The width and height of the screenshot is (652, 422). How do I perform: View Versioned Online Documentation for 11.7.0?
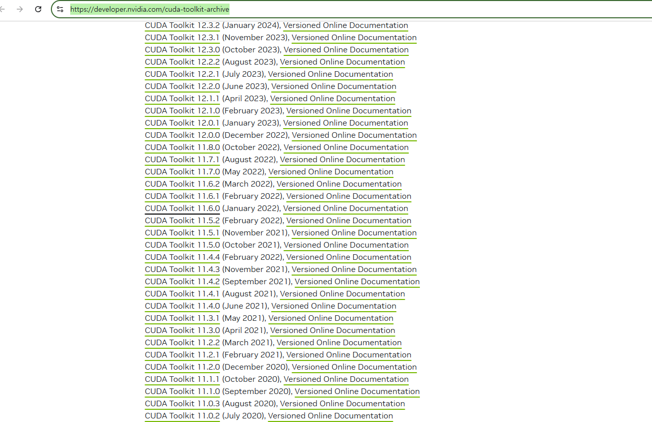coord(331,172)
